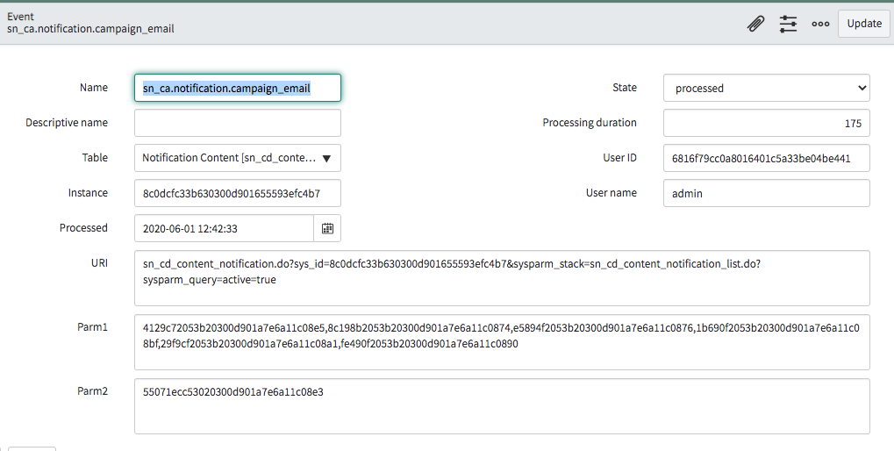894x451 pixels.
Task: Click inside the Parm1 text area
Action: point(502,342)
